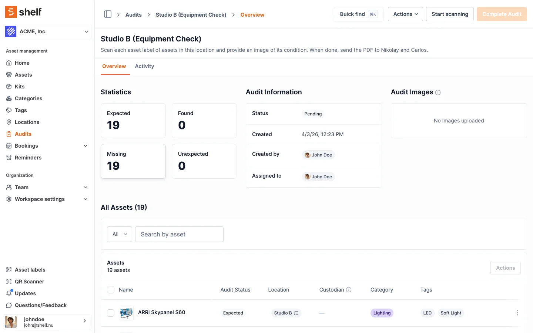Click the Start scanning button
533x333 pixels.
point(449,14)
